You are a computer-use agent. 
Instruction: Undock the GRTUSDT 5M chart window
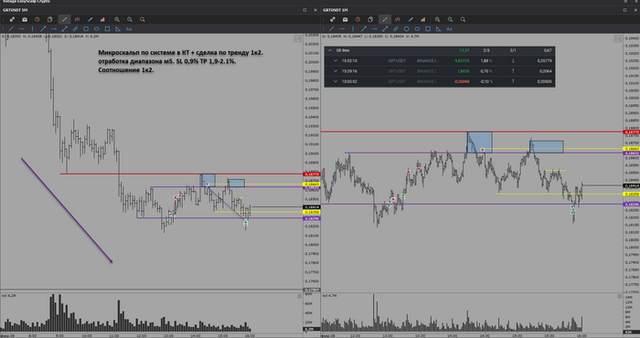point(304,10)
